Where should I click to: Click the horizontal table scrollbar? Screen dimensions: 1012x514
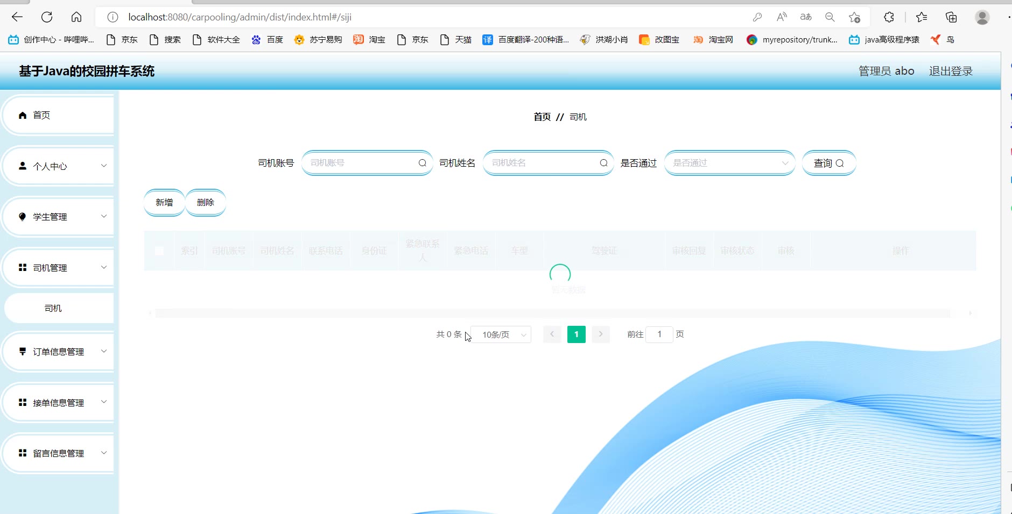552,313
